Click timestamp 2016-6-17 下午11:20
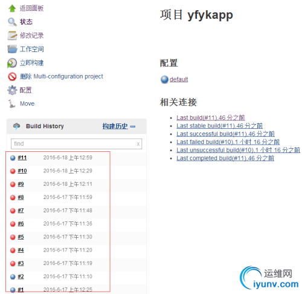This screenshot has height=294, width=302. 68,250
